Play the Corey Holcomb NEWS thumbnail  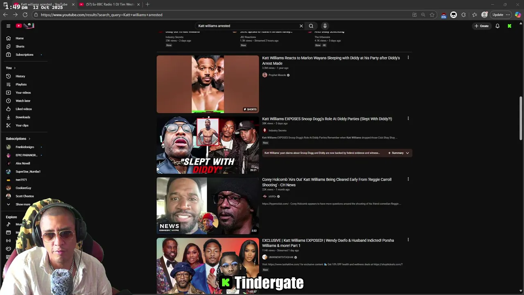(208, 206)
